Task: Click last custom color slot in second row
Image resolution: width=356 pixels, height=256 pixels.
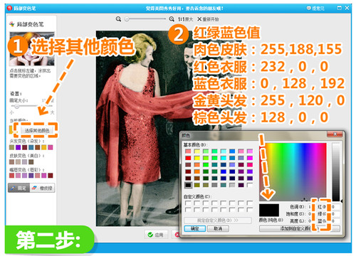Action: point(250,210)
